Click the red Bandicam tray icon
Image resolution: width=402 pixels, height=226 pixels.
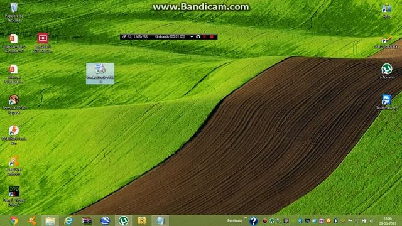tap(265, 221)
